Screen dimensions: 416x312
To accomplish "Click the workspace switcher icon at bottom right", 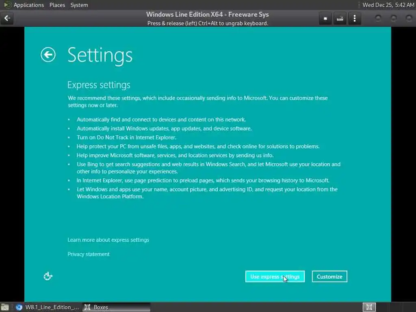I will pos(369,307).
